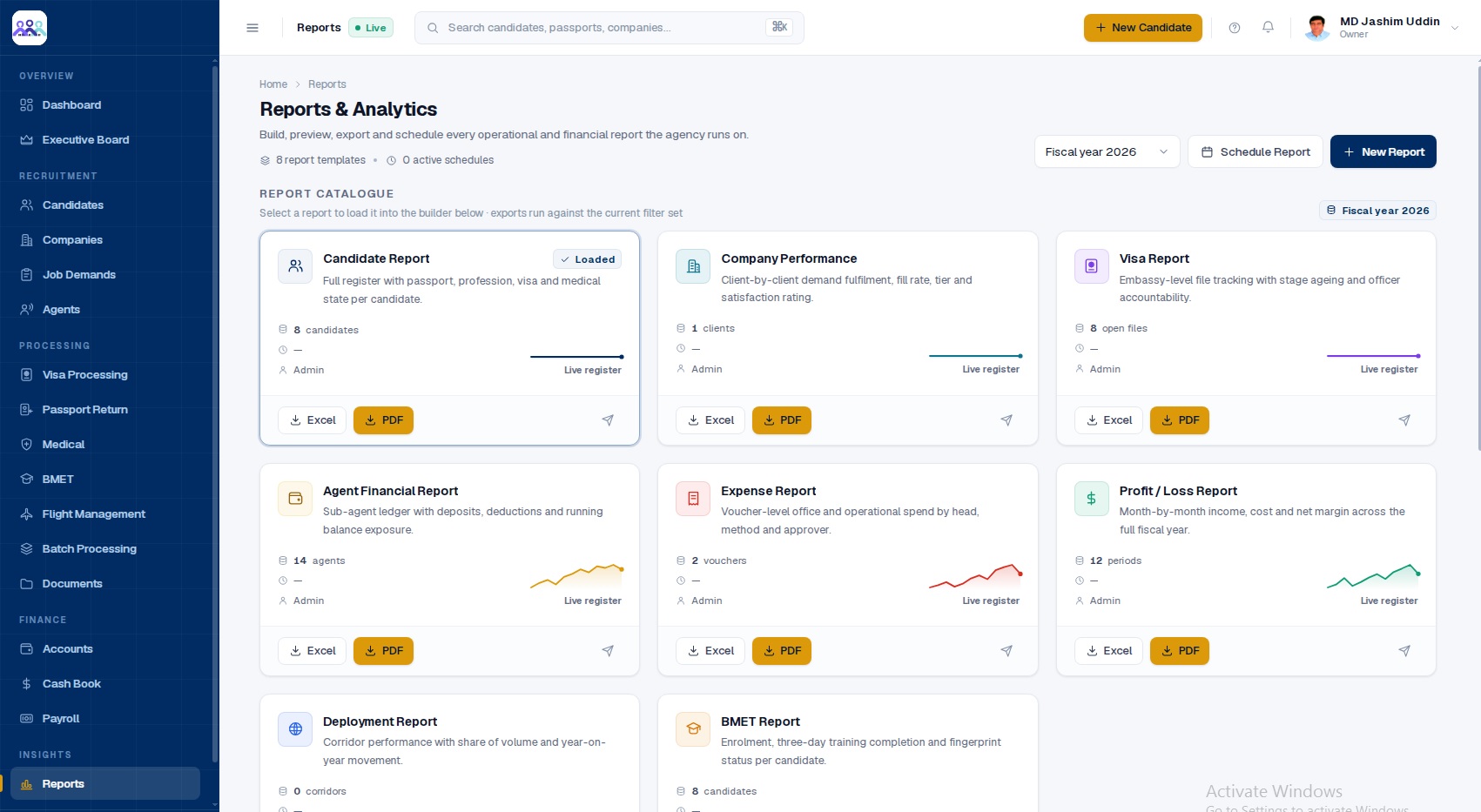1481x812 pixels.
Task: Export the Visa Report as PDF
Action: click(1180, 420)
